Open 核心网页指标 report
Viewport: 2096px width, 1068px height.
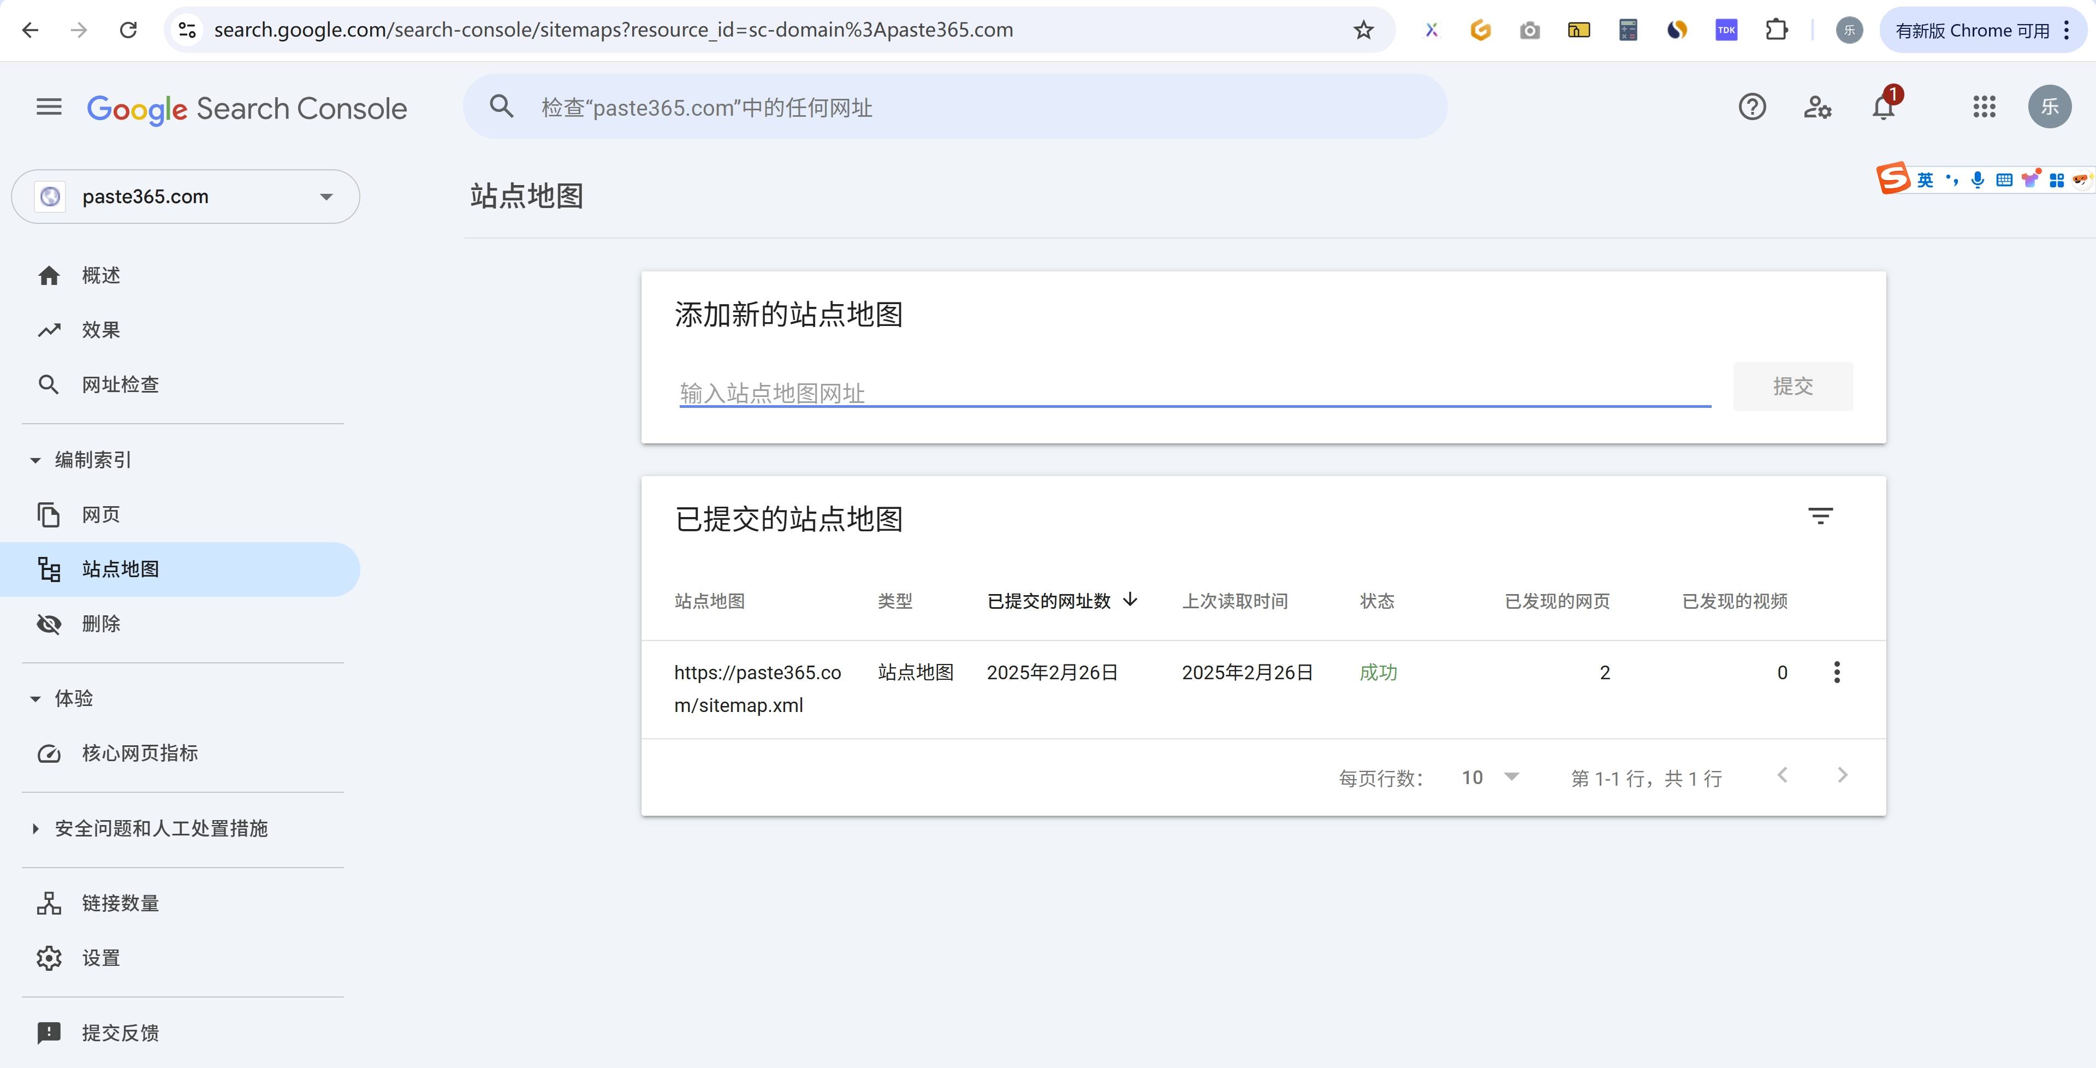[180, 753]
